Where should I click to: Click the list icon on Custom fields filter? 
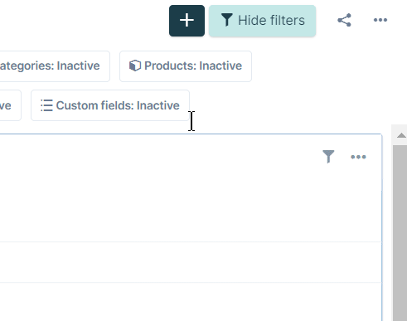coord(46,105)
